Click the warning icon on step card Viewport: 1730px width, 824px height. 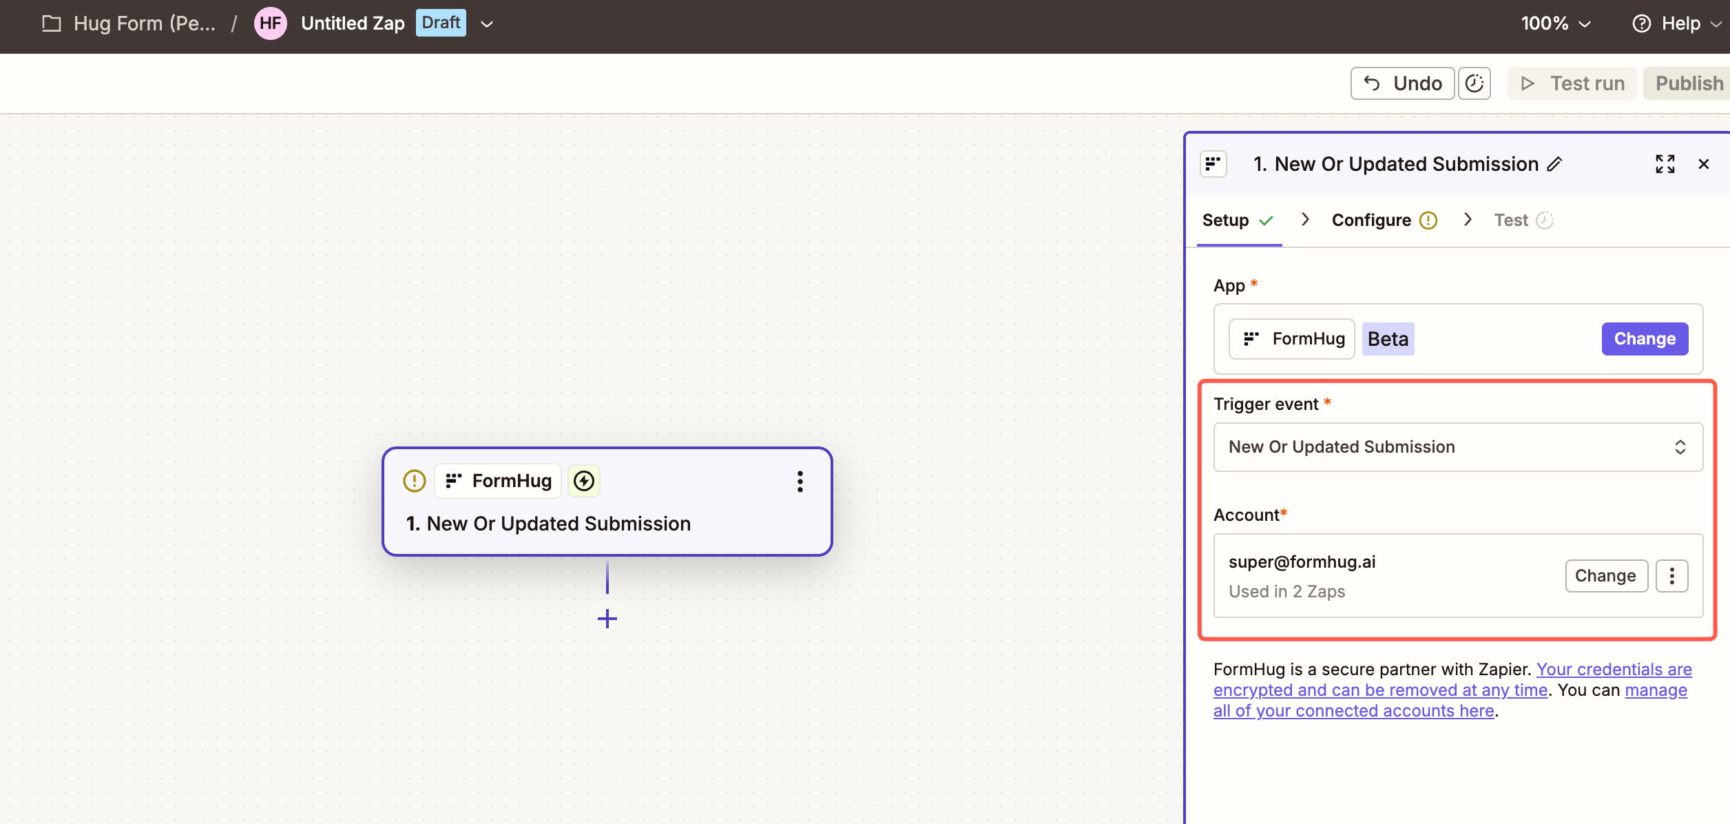point(415,481)
